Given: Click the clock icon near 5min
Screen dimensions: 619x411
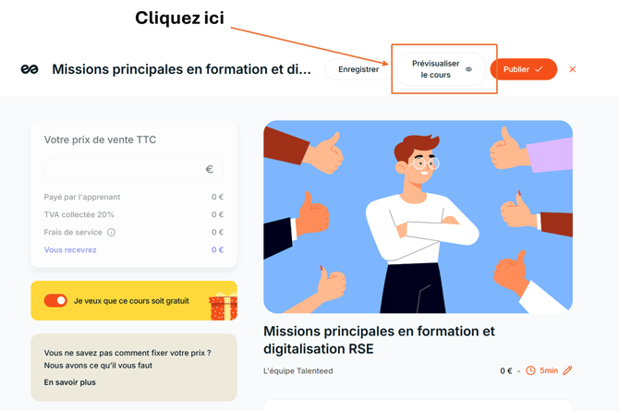Looking at the screenshot, I should [x=530, y=370].
